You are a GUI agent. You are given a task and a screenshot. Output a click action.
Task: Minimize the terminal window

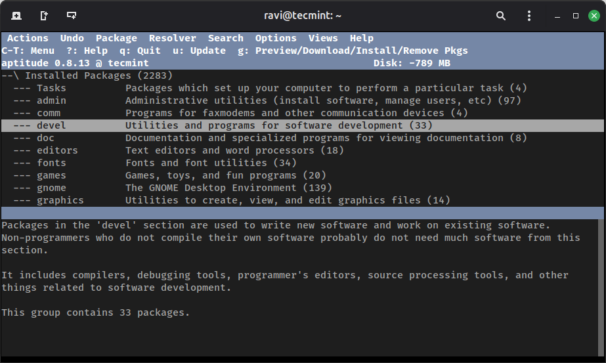click(x=557, y=15)
